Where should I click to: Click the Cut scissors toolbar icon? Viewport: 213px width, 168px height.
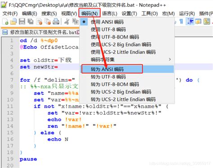point(67,22)
